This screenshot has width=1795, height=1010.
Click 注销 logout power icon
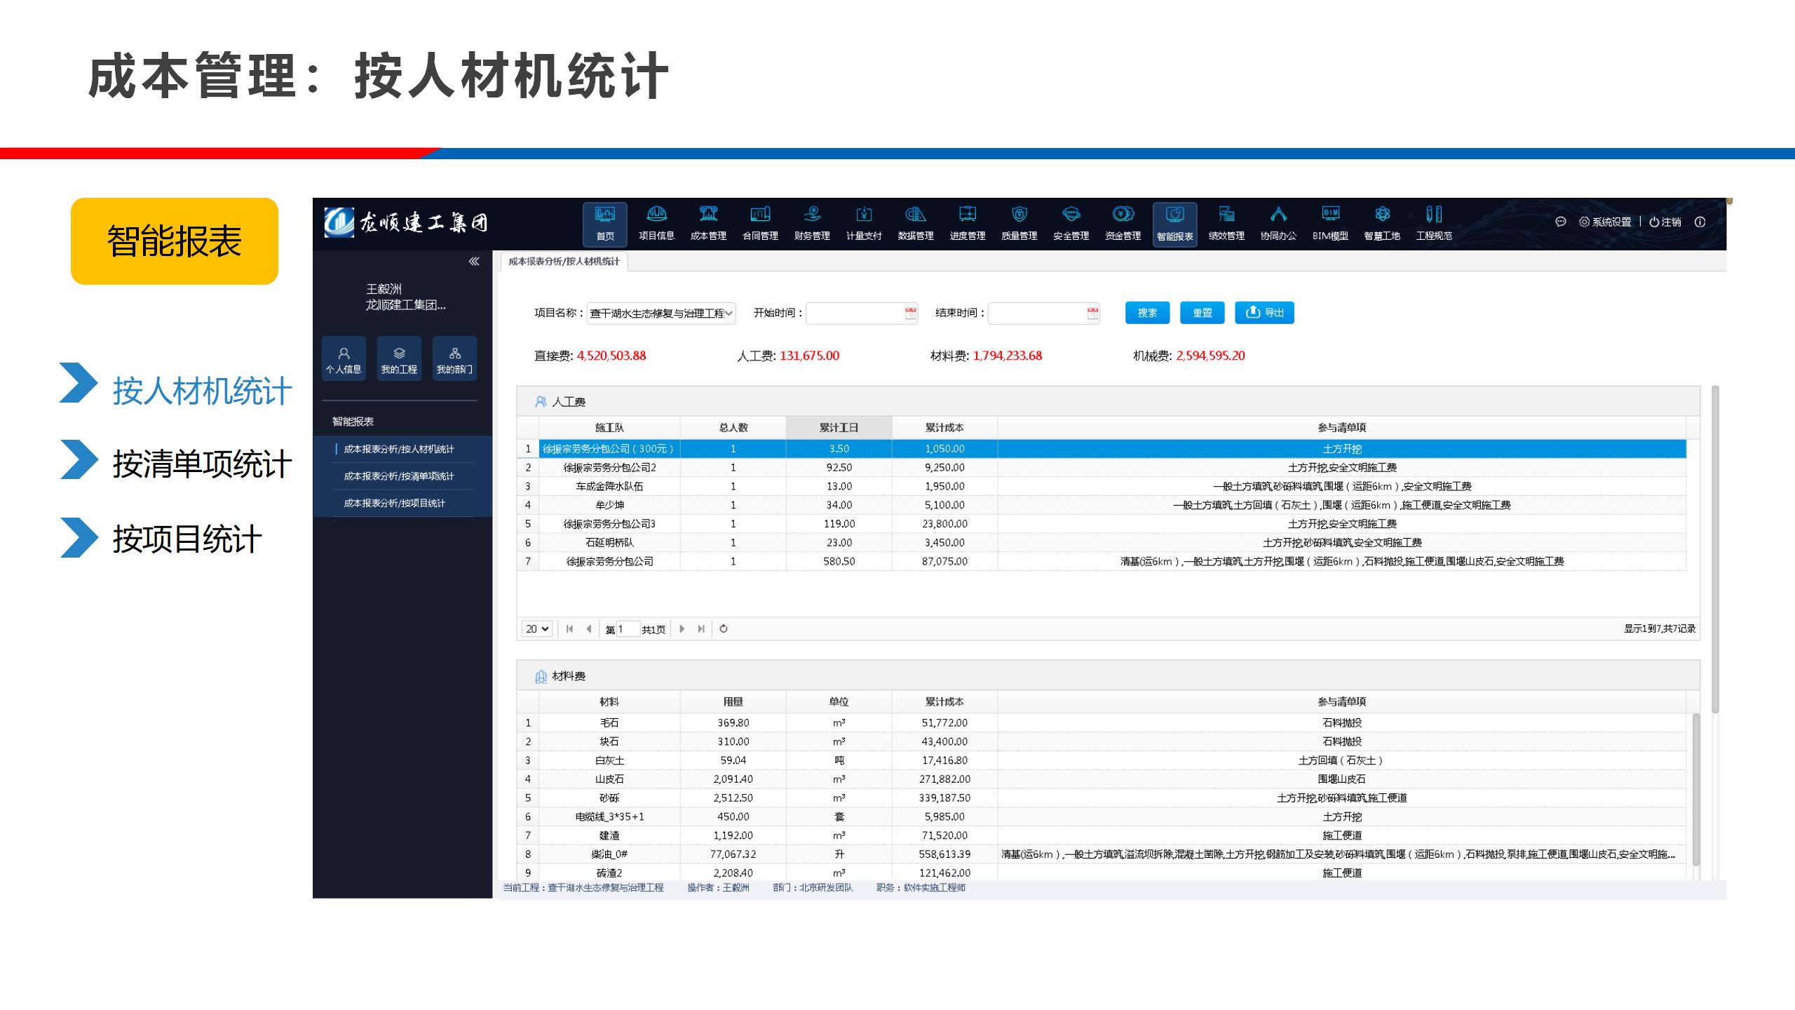[1665, 222]
